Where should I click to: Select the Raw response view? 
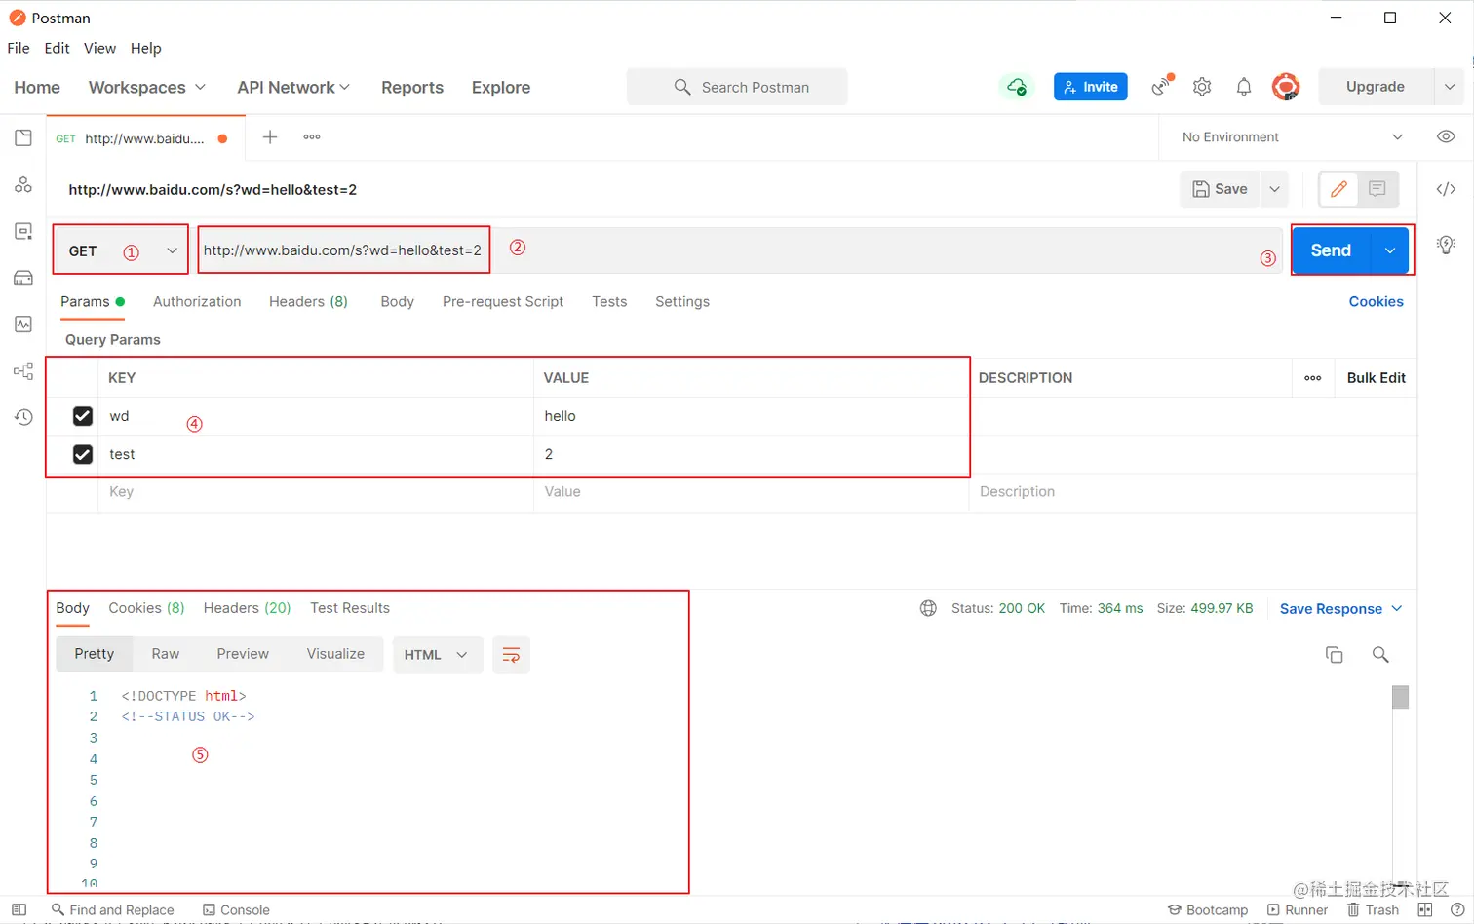pos(166,654)
